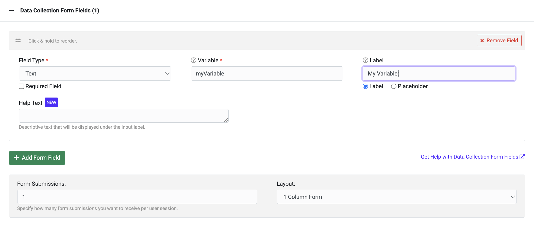Screen dimensions: 534x227
Task: Enable the Required Field checkbox
Action: pos(22,86)
